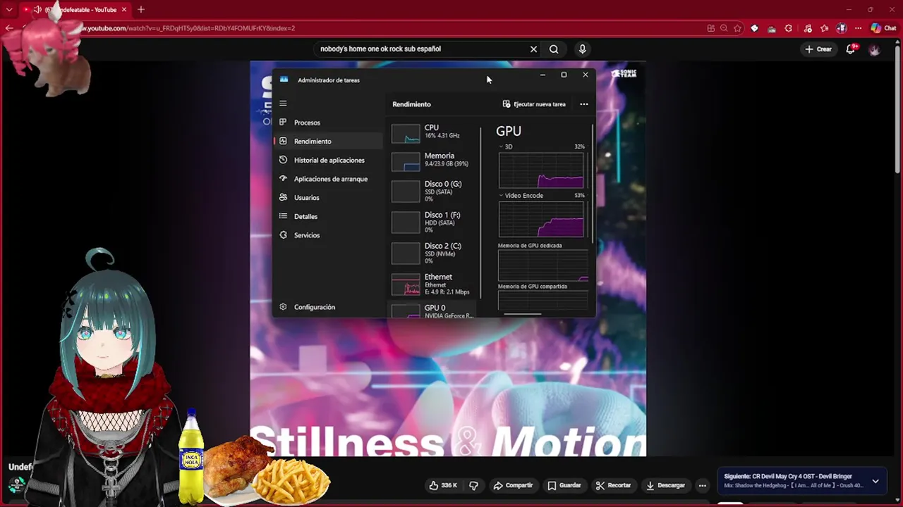Like the video with 336 K likes
This screenshot has height=507, width=903.
pos(443,485)
